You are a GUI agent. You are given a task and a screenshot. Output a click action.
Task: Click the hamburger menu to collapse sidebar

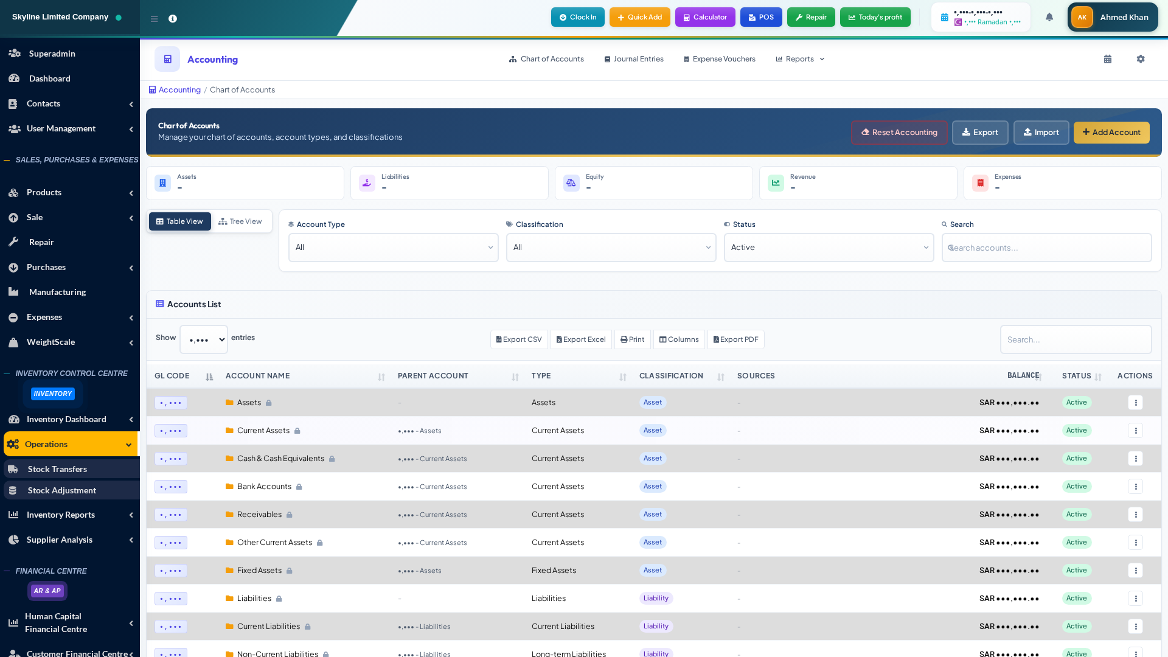155,18
